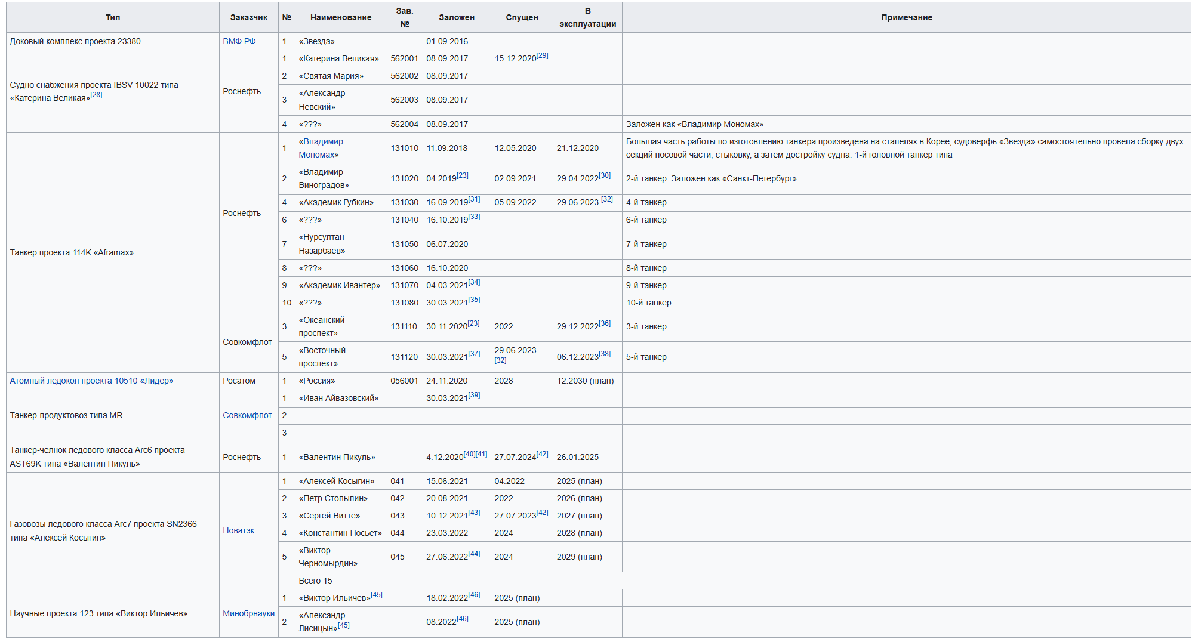Viewport: 1195px width, 642px height.
Task: Select Научные проекта 123 типа «Виктор Ильичев» cell
Action: pos(113,613)
